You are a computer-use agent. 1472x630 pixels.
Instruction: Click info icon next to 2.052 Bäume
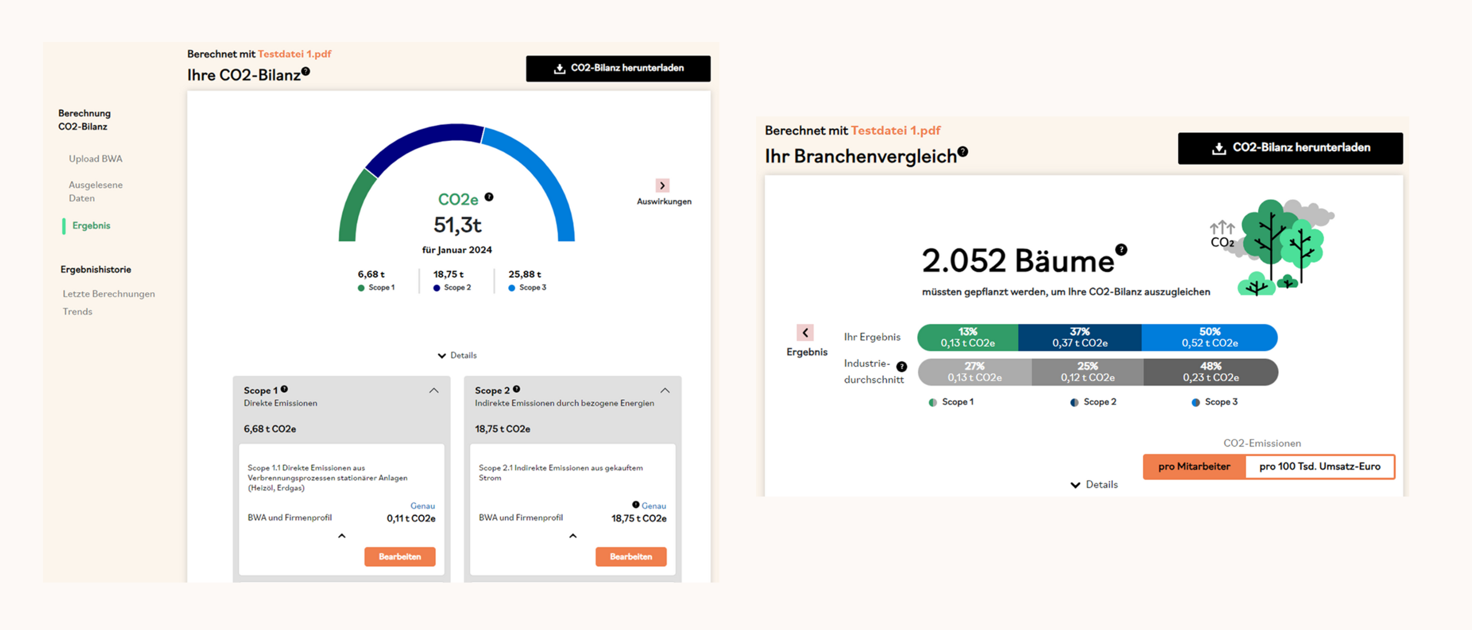pyautogui.click(x=1121, y=250)
